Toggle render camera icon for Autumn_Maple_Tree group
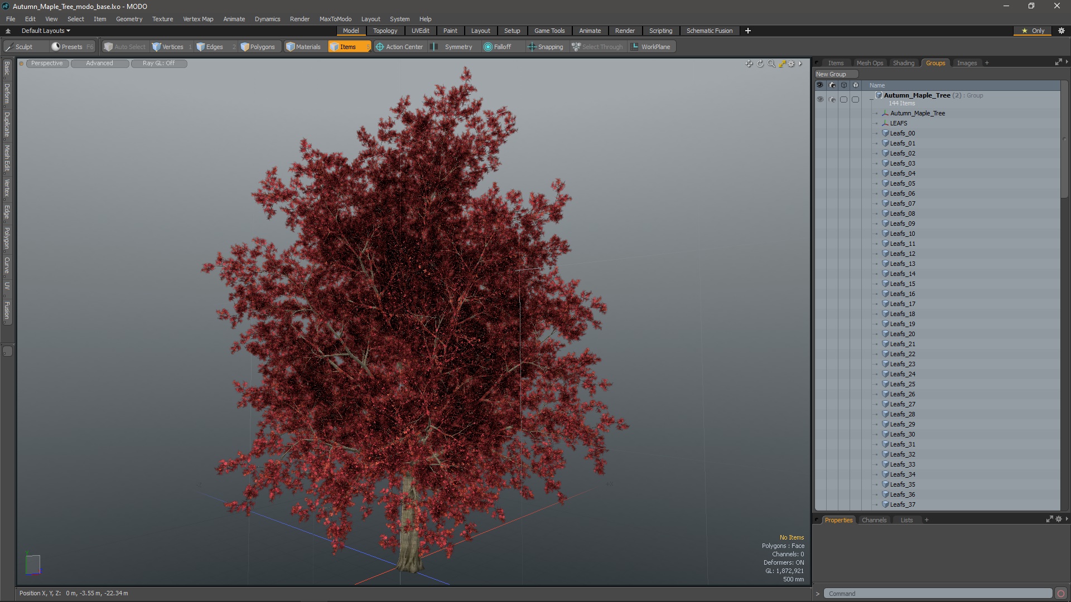This screenshot has width=1071, height=602. click(x=832, y=99)
